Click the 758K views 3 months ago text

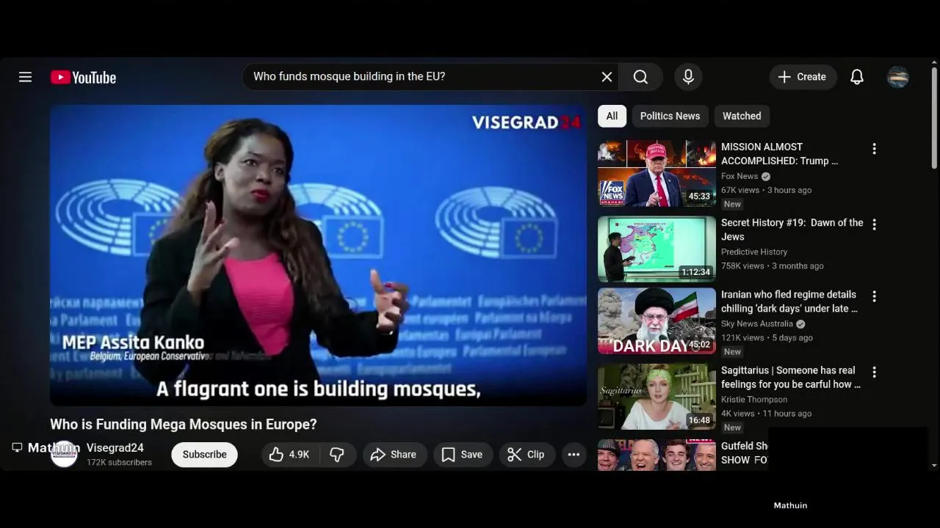pyautogui.click(x=773, y=265)
